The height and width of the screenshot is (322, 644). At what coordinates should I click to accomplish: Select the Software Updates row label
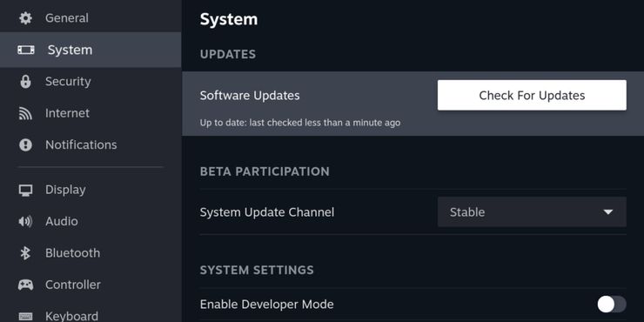coord(250,95)
